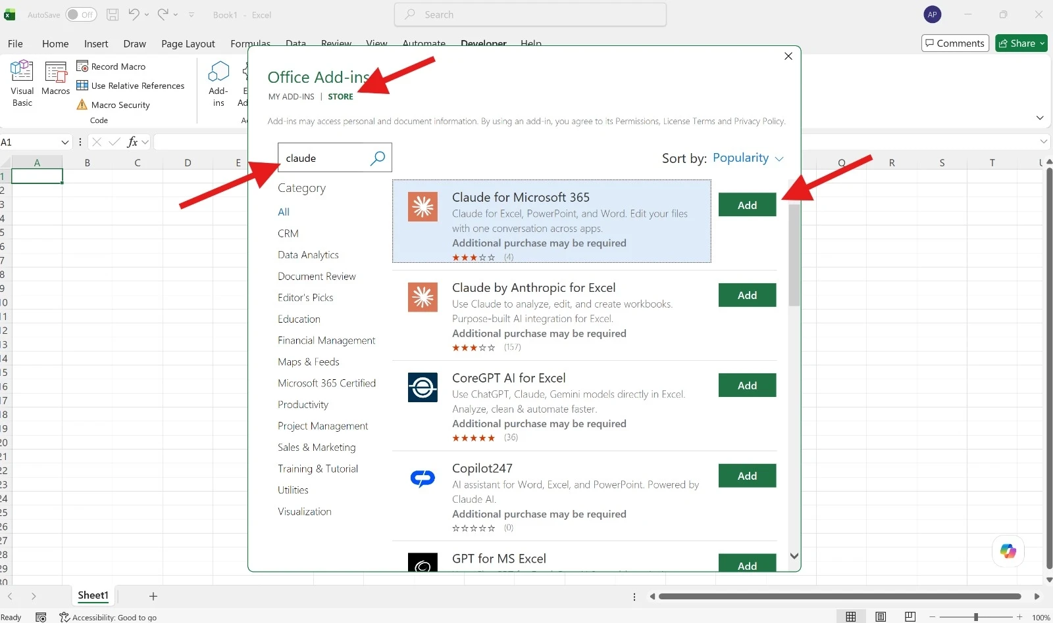Collapse the ribbon chevron

click(1040, 118)
